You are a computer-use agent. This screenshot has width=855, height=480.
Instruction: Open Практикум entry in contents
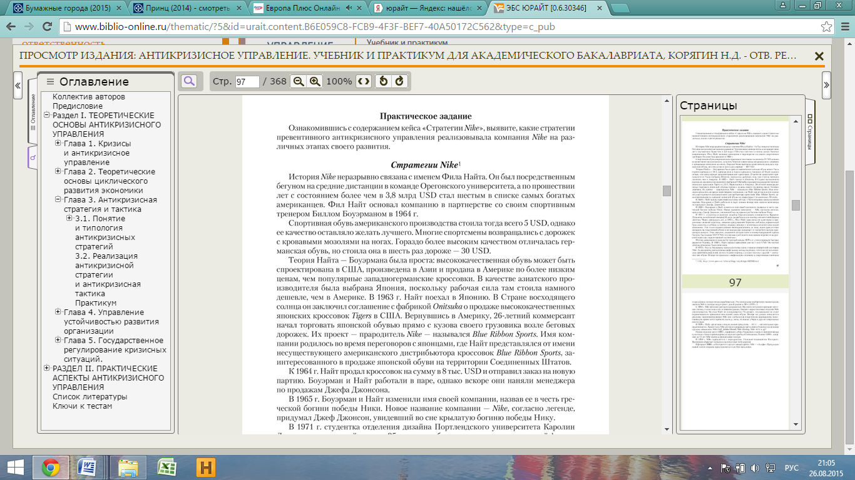click(x=96, y=303)
